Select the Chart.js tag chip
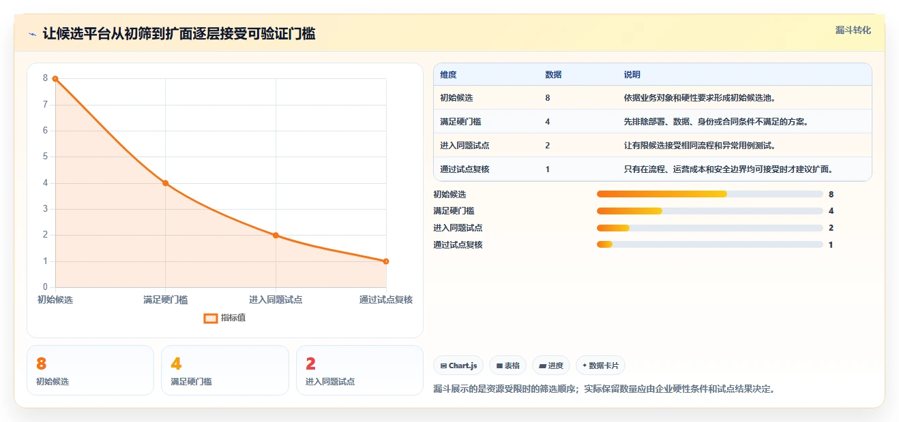The width and height of the screenshot is (899, 422). coord(458,366)
